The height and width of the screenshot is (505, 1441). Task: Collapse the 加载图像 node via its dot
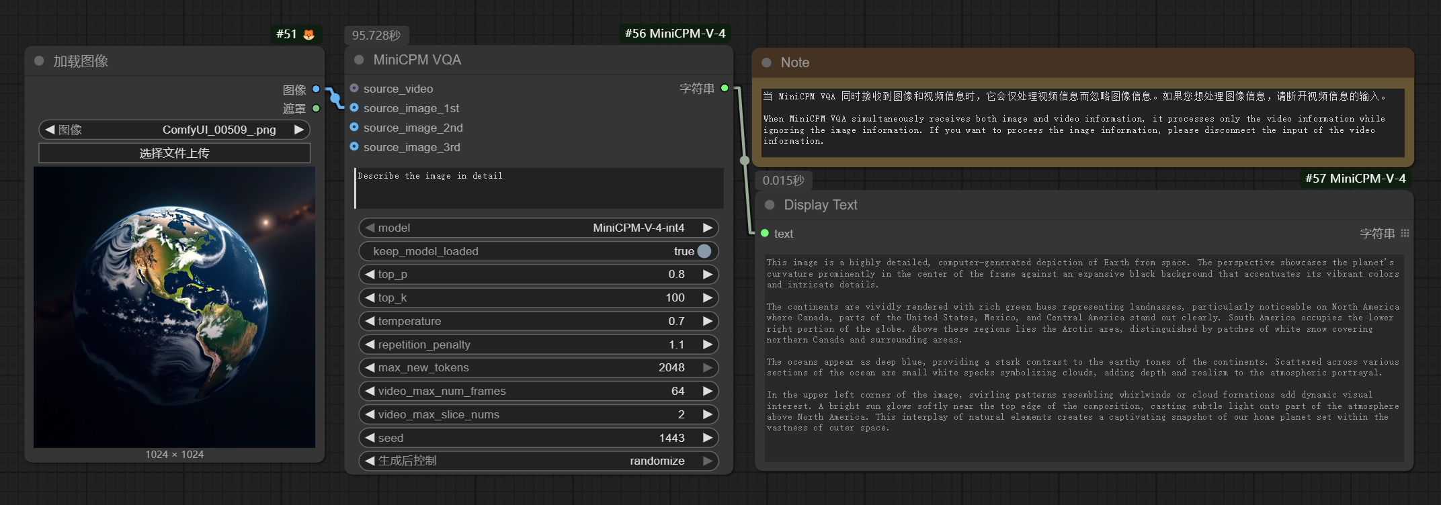39,61
